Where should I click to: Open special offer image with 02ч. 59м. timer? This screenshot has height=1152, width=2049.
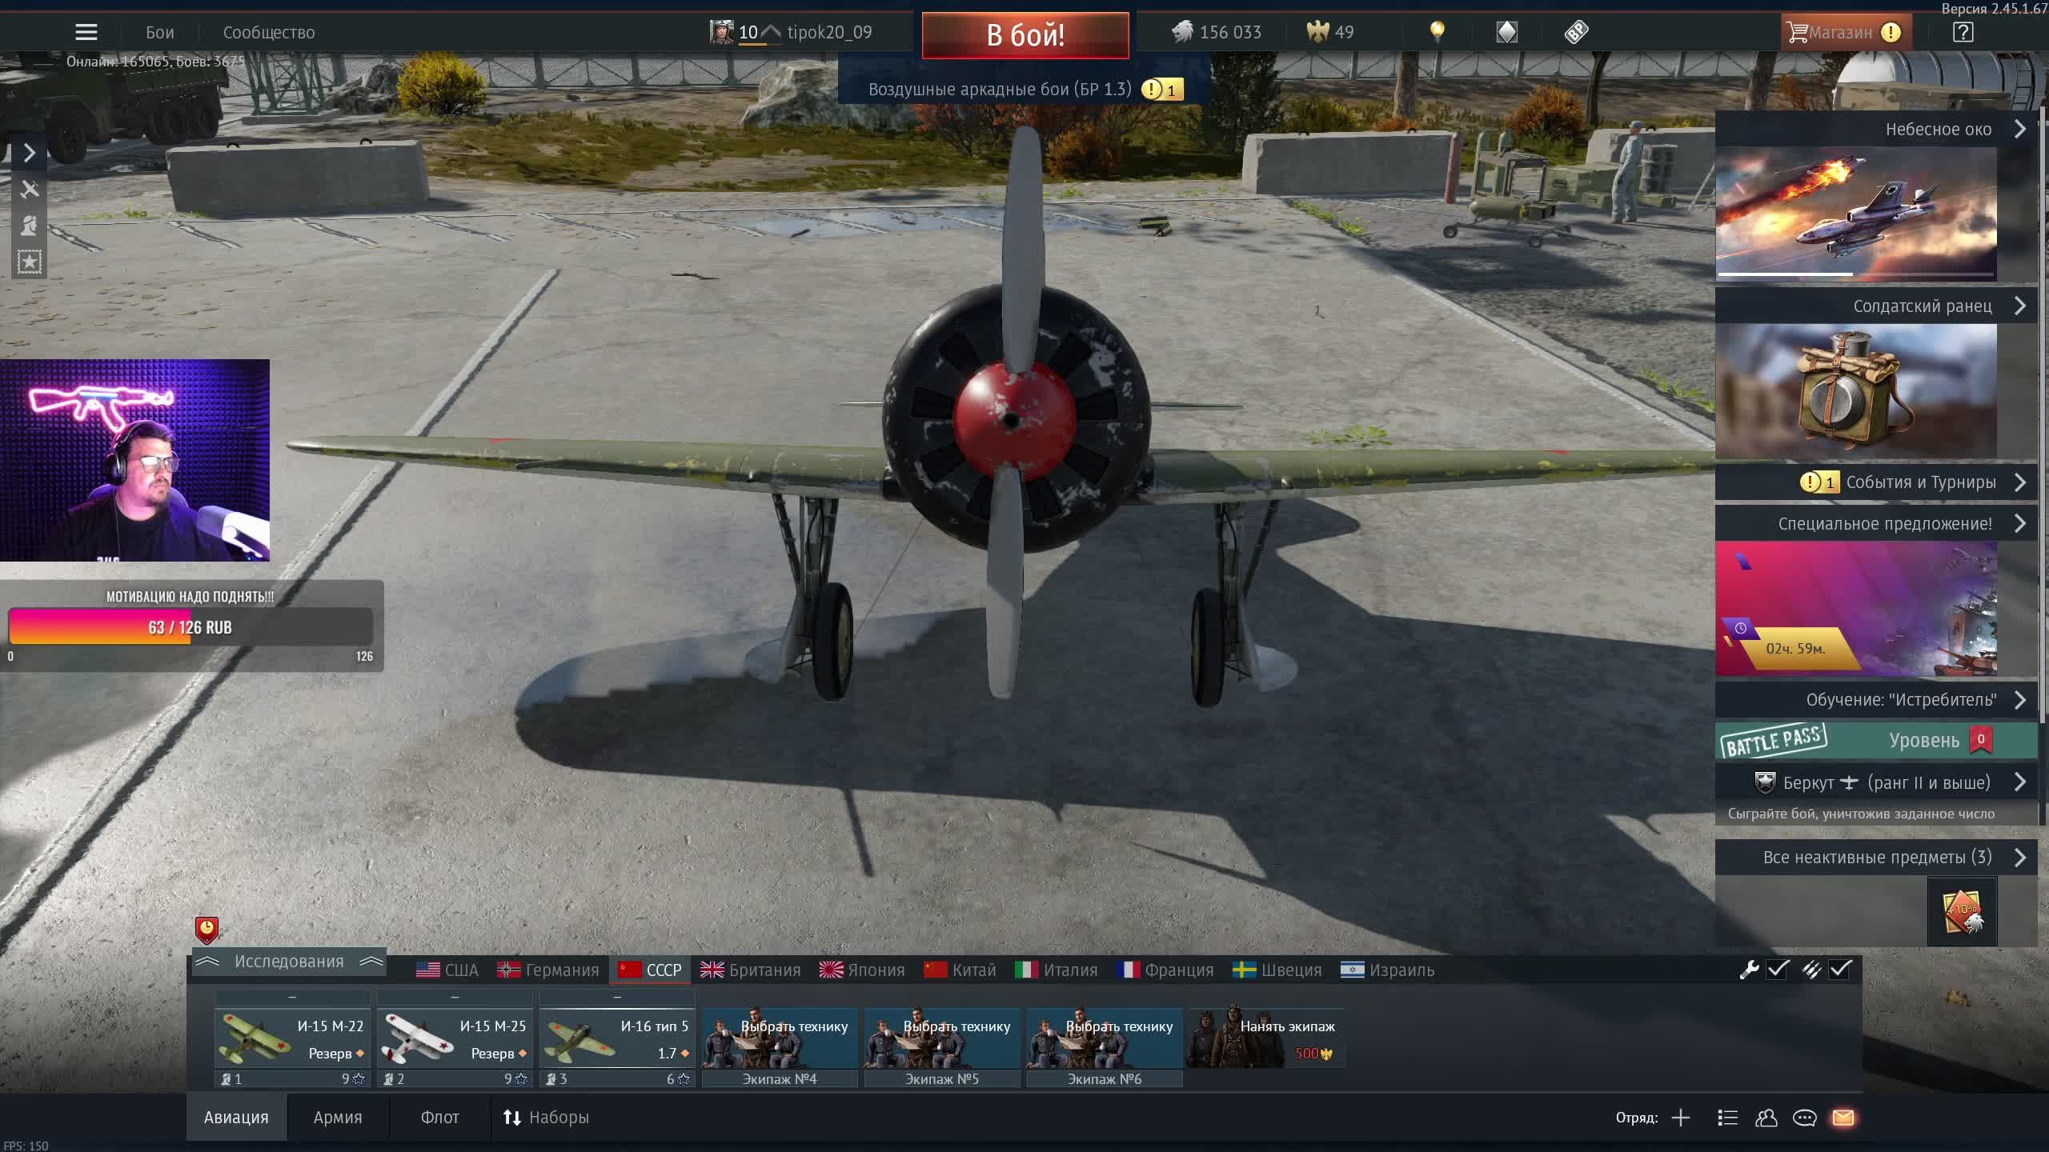point(1856,608)
